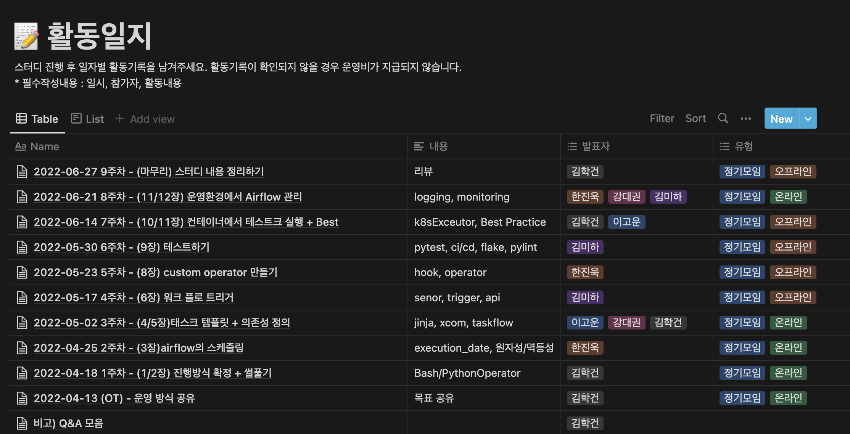Click the 유형 column header
The image size is (850, 434).
(744, 146)
